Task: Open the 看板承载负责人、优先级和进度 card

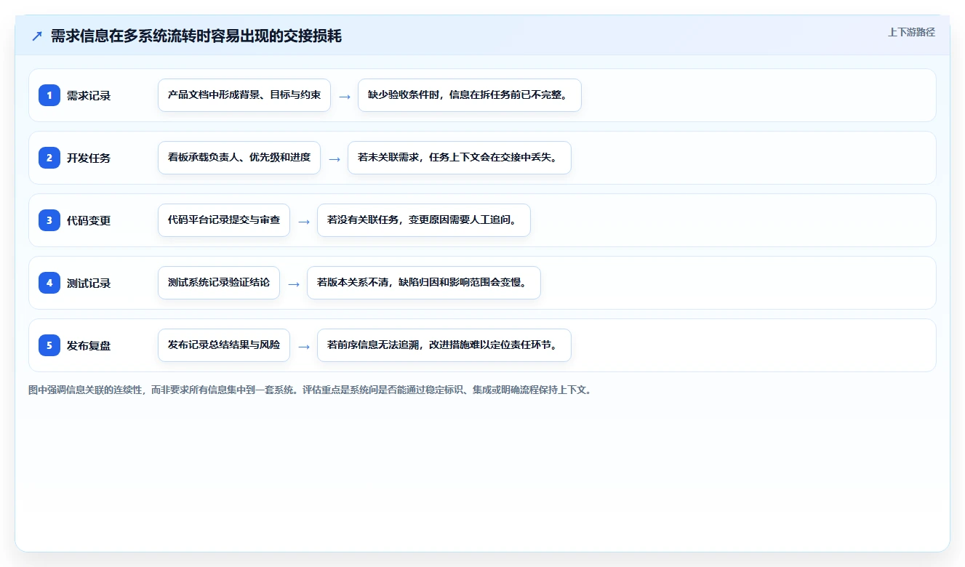Action: tap(239, 158)
